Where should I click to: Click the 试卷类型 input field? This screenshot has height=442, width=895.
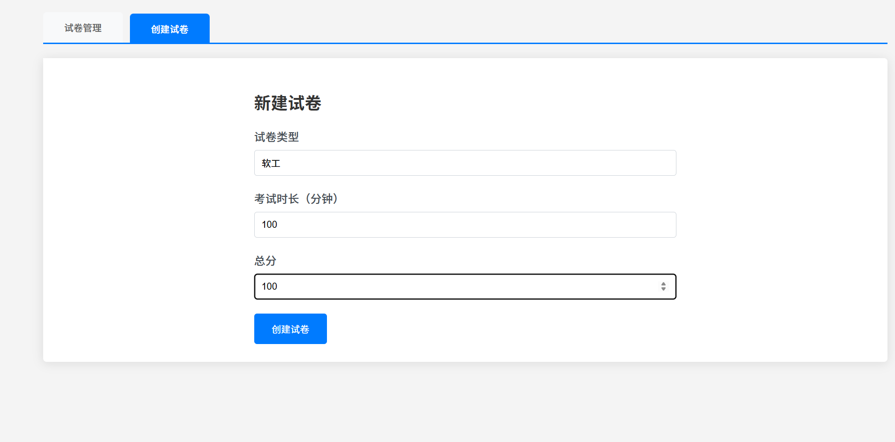[465, 163]
